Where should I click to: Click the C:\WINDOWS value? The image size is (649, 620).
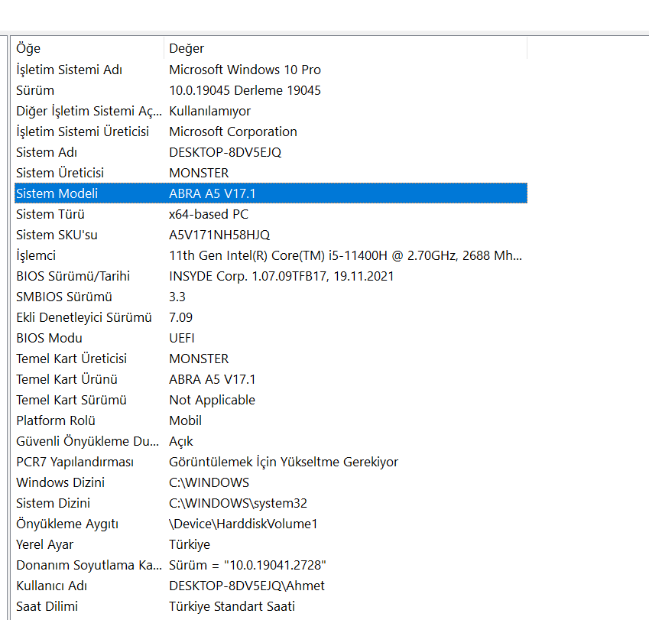point(209,482)
